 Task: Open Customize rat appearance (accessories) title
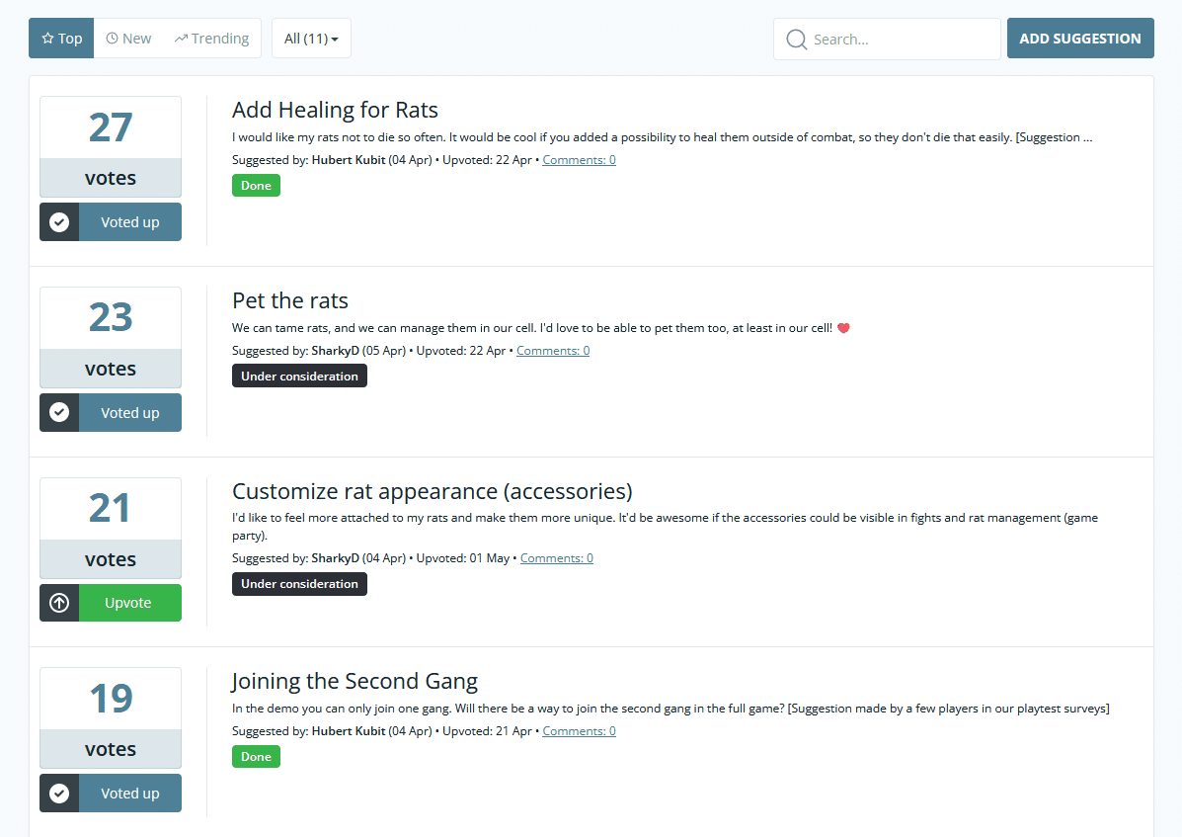point(432,492)
